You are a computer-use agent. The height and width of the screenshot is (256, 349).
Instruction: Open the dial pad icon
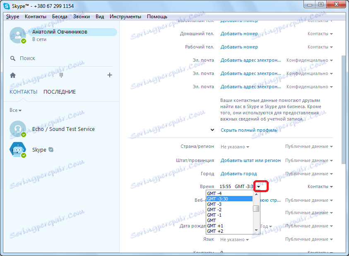coord(61,75)
